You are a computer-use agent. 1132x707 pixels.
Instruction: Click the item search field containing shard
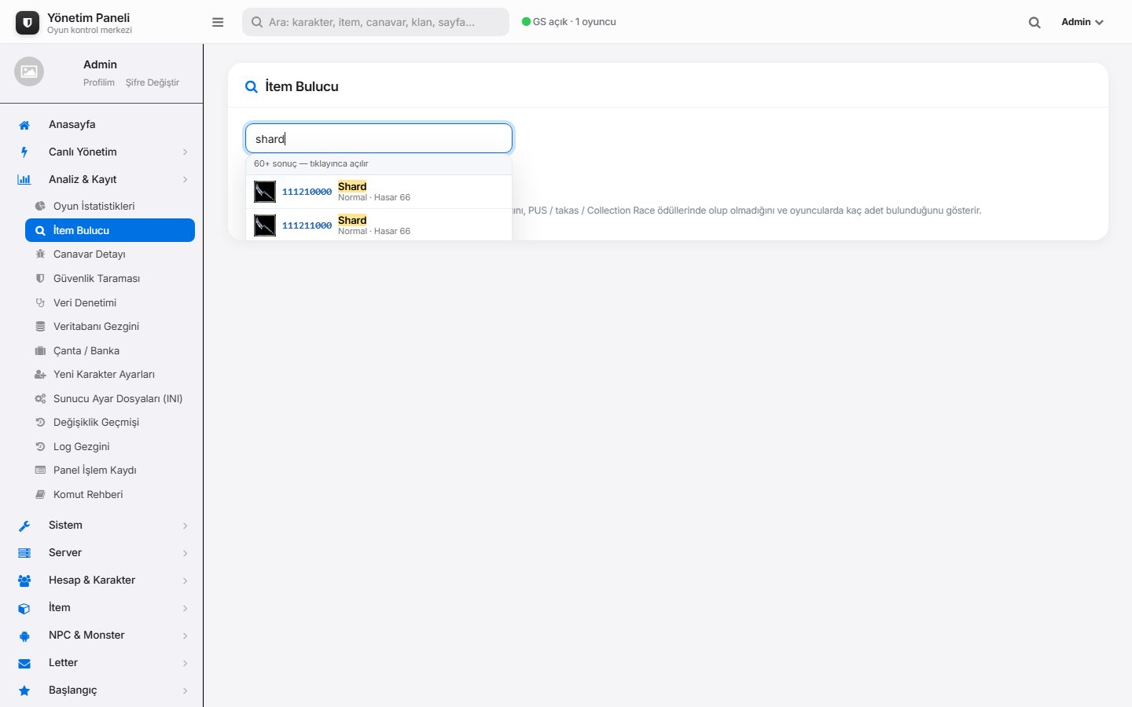(x=379, y=138)
